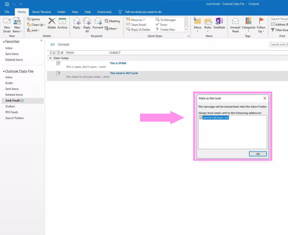Open the Junk dropdown in ribbon
The image size is (288, 235).
(34, 30)
